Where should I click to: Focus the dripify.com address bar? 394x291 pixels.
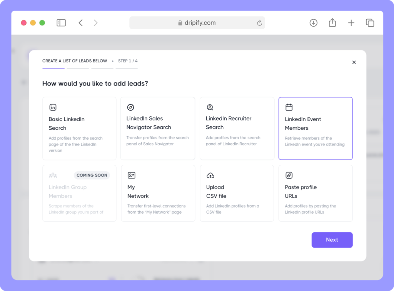click(x=197, y=23)
